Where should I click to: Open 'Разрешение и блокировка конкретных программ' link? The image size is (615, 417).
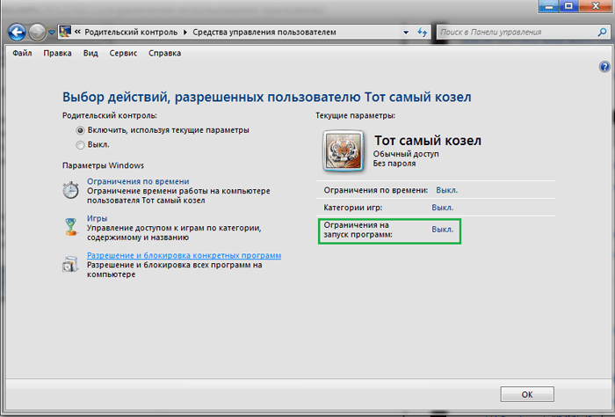(184, 255)
